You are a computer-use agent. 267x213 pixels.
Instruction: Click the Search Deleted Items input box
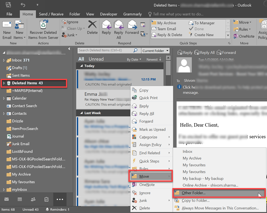tap(105, 50)
